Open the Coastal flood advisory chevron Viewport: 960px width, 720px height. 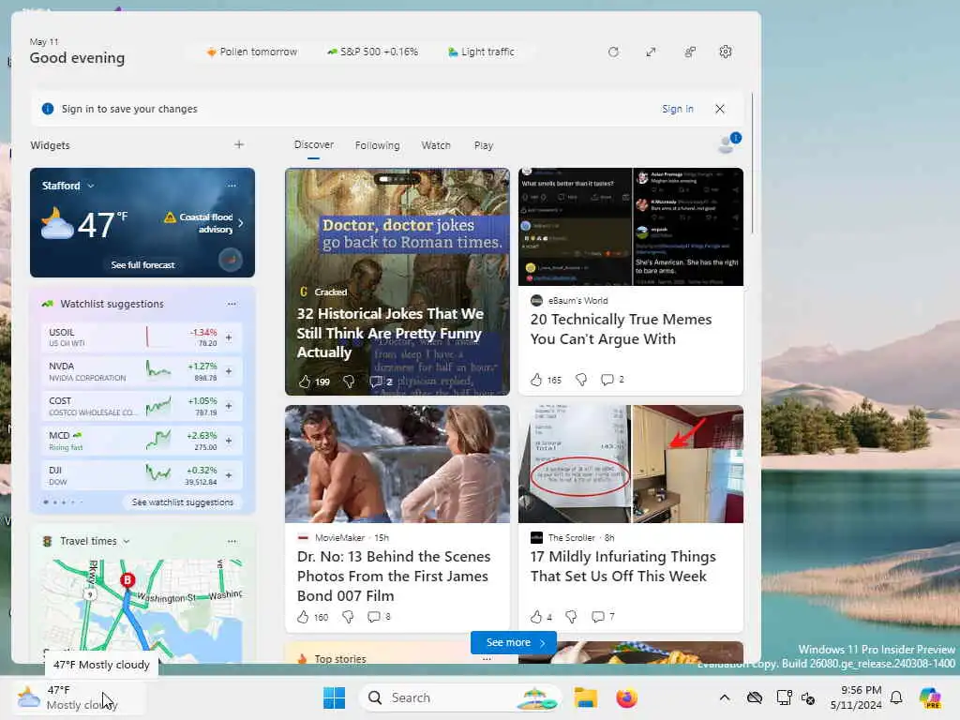coord(241,223)
